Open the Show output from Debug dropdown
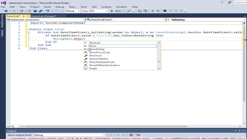Viewport: 247px width, 139px height. tap(69, 135)
